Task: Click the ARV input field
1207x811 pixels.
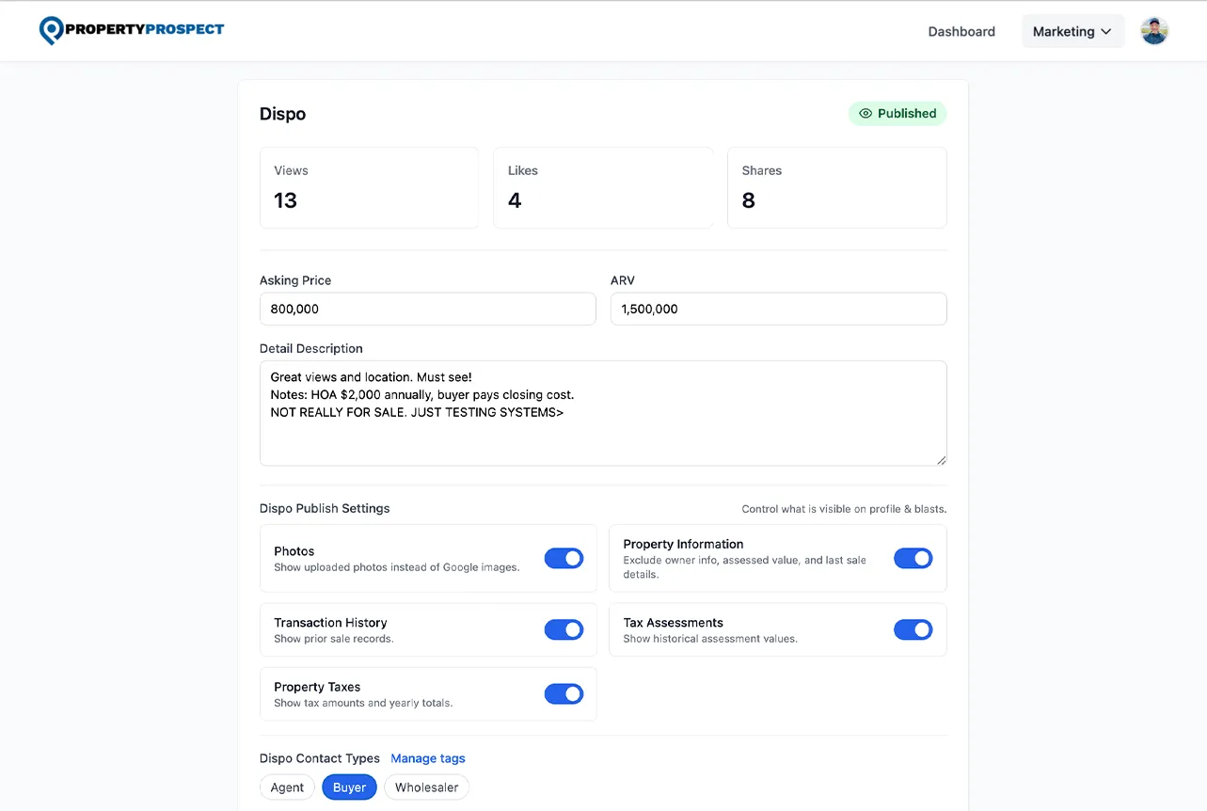Action: [x=778, y=309]
